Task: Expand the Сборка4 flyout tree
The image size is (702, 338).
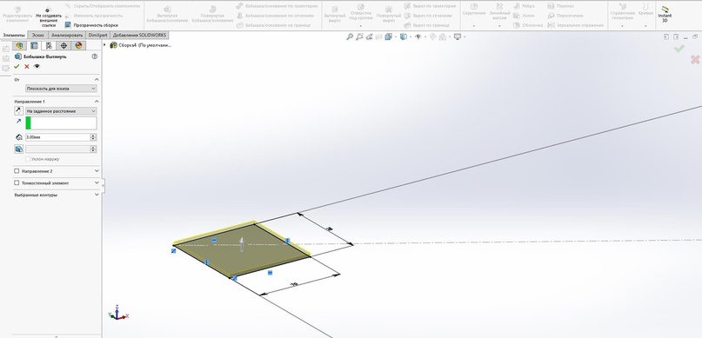Action: 104,44
